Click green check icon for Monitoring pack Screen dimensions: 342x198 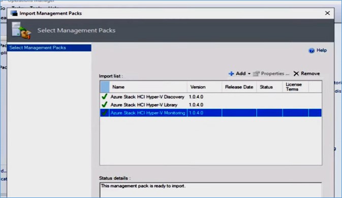105,112
